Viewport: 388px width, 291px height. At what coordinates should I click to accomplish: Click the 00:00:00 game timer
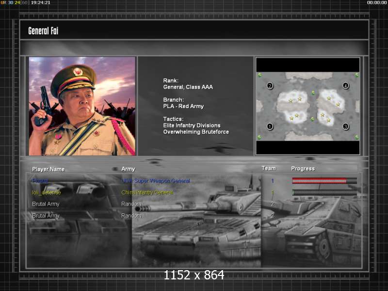click(377, 2)
